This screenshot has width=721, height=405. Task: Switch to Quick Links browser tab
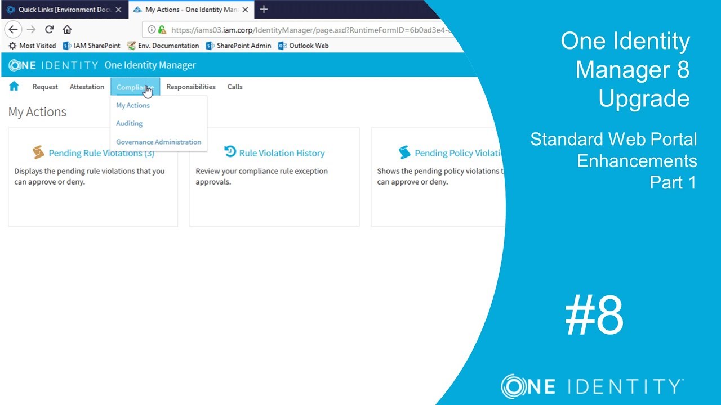(x=64, y=10)
